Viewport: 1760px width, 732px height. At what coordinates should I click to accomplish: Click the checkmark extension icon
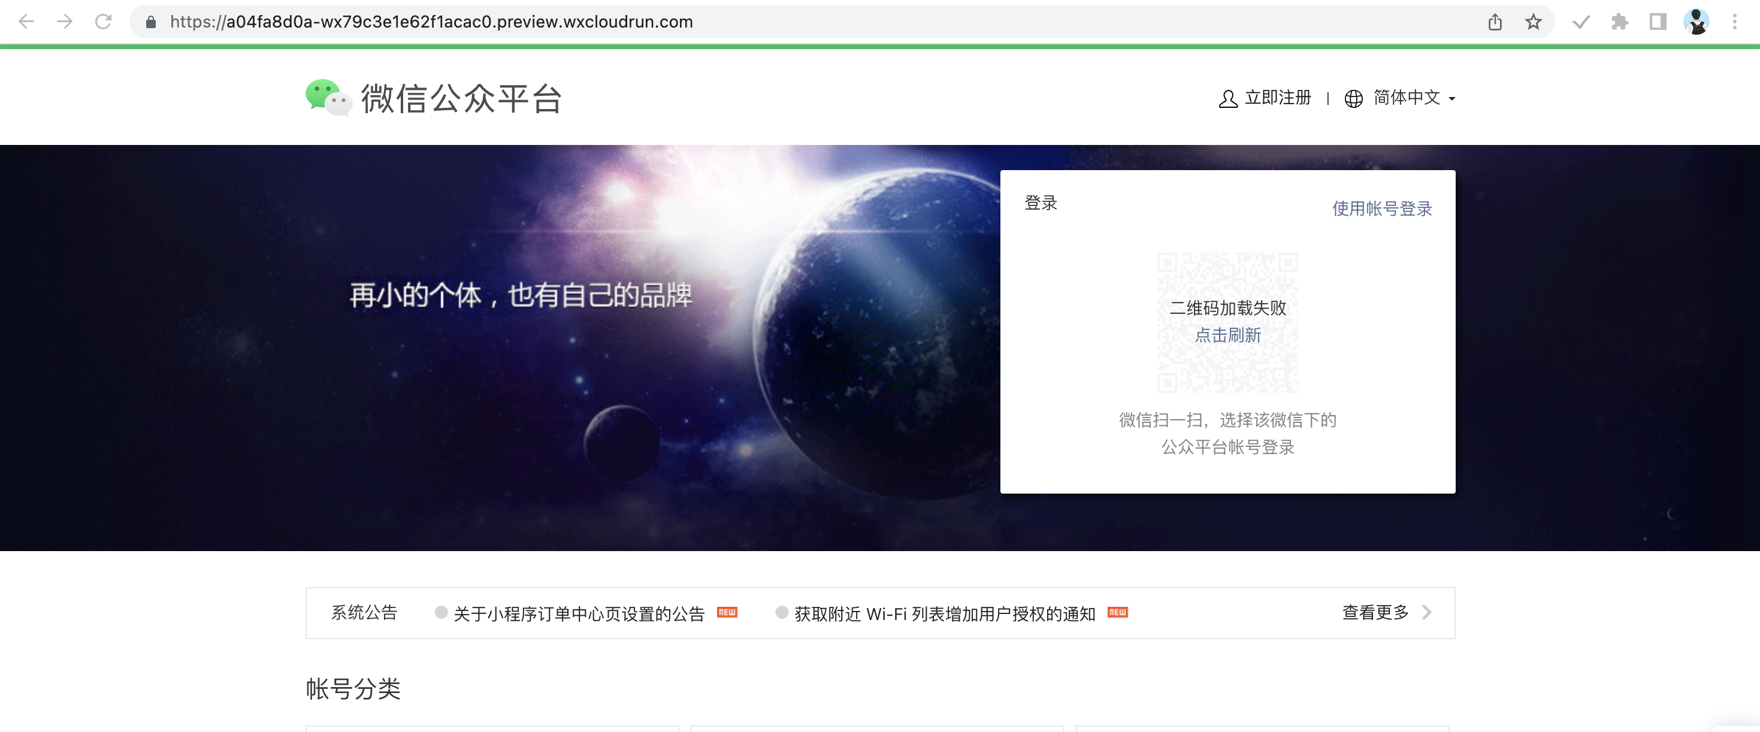[1581, 22]
